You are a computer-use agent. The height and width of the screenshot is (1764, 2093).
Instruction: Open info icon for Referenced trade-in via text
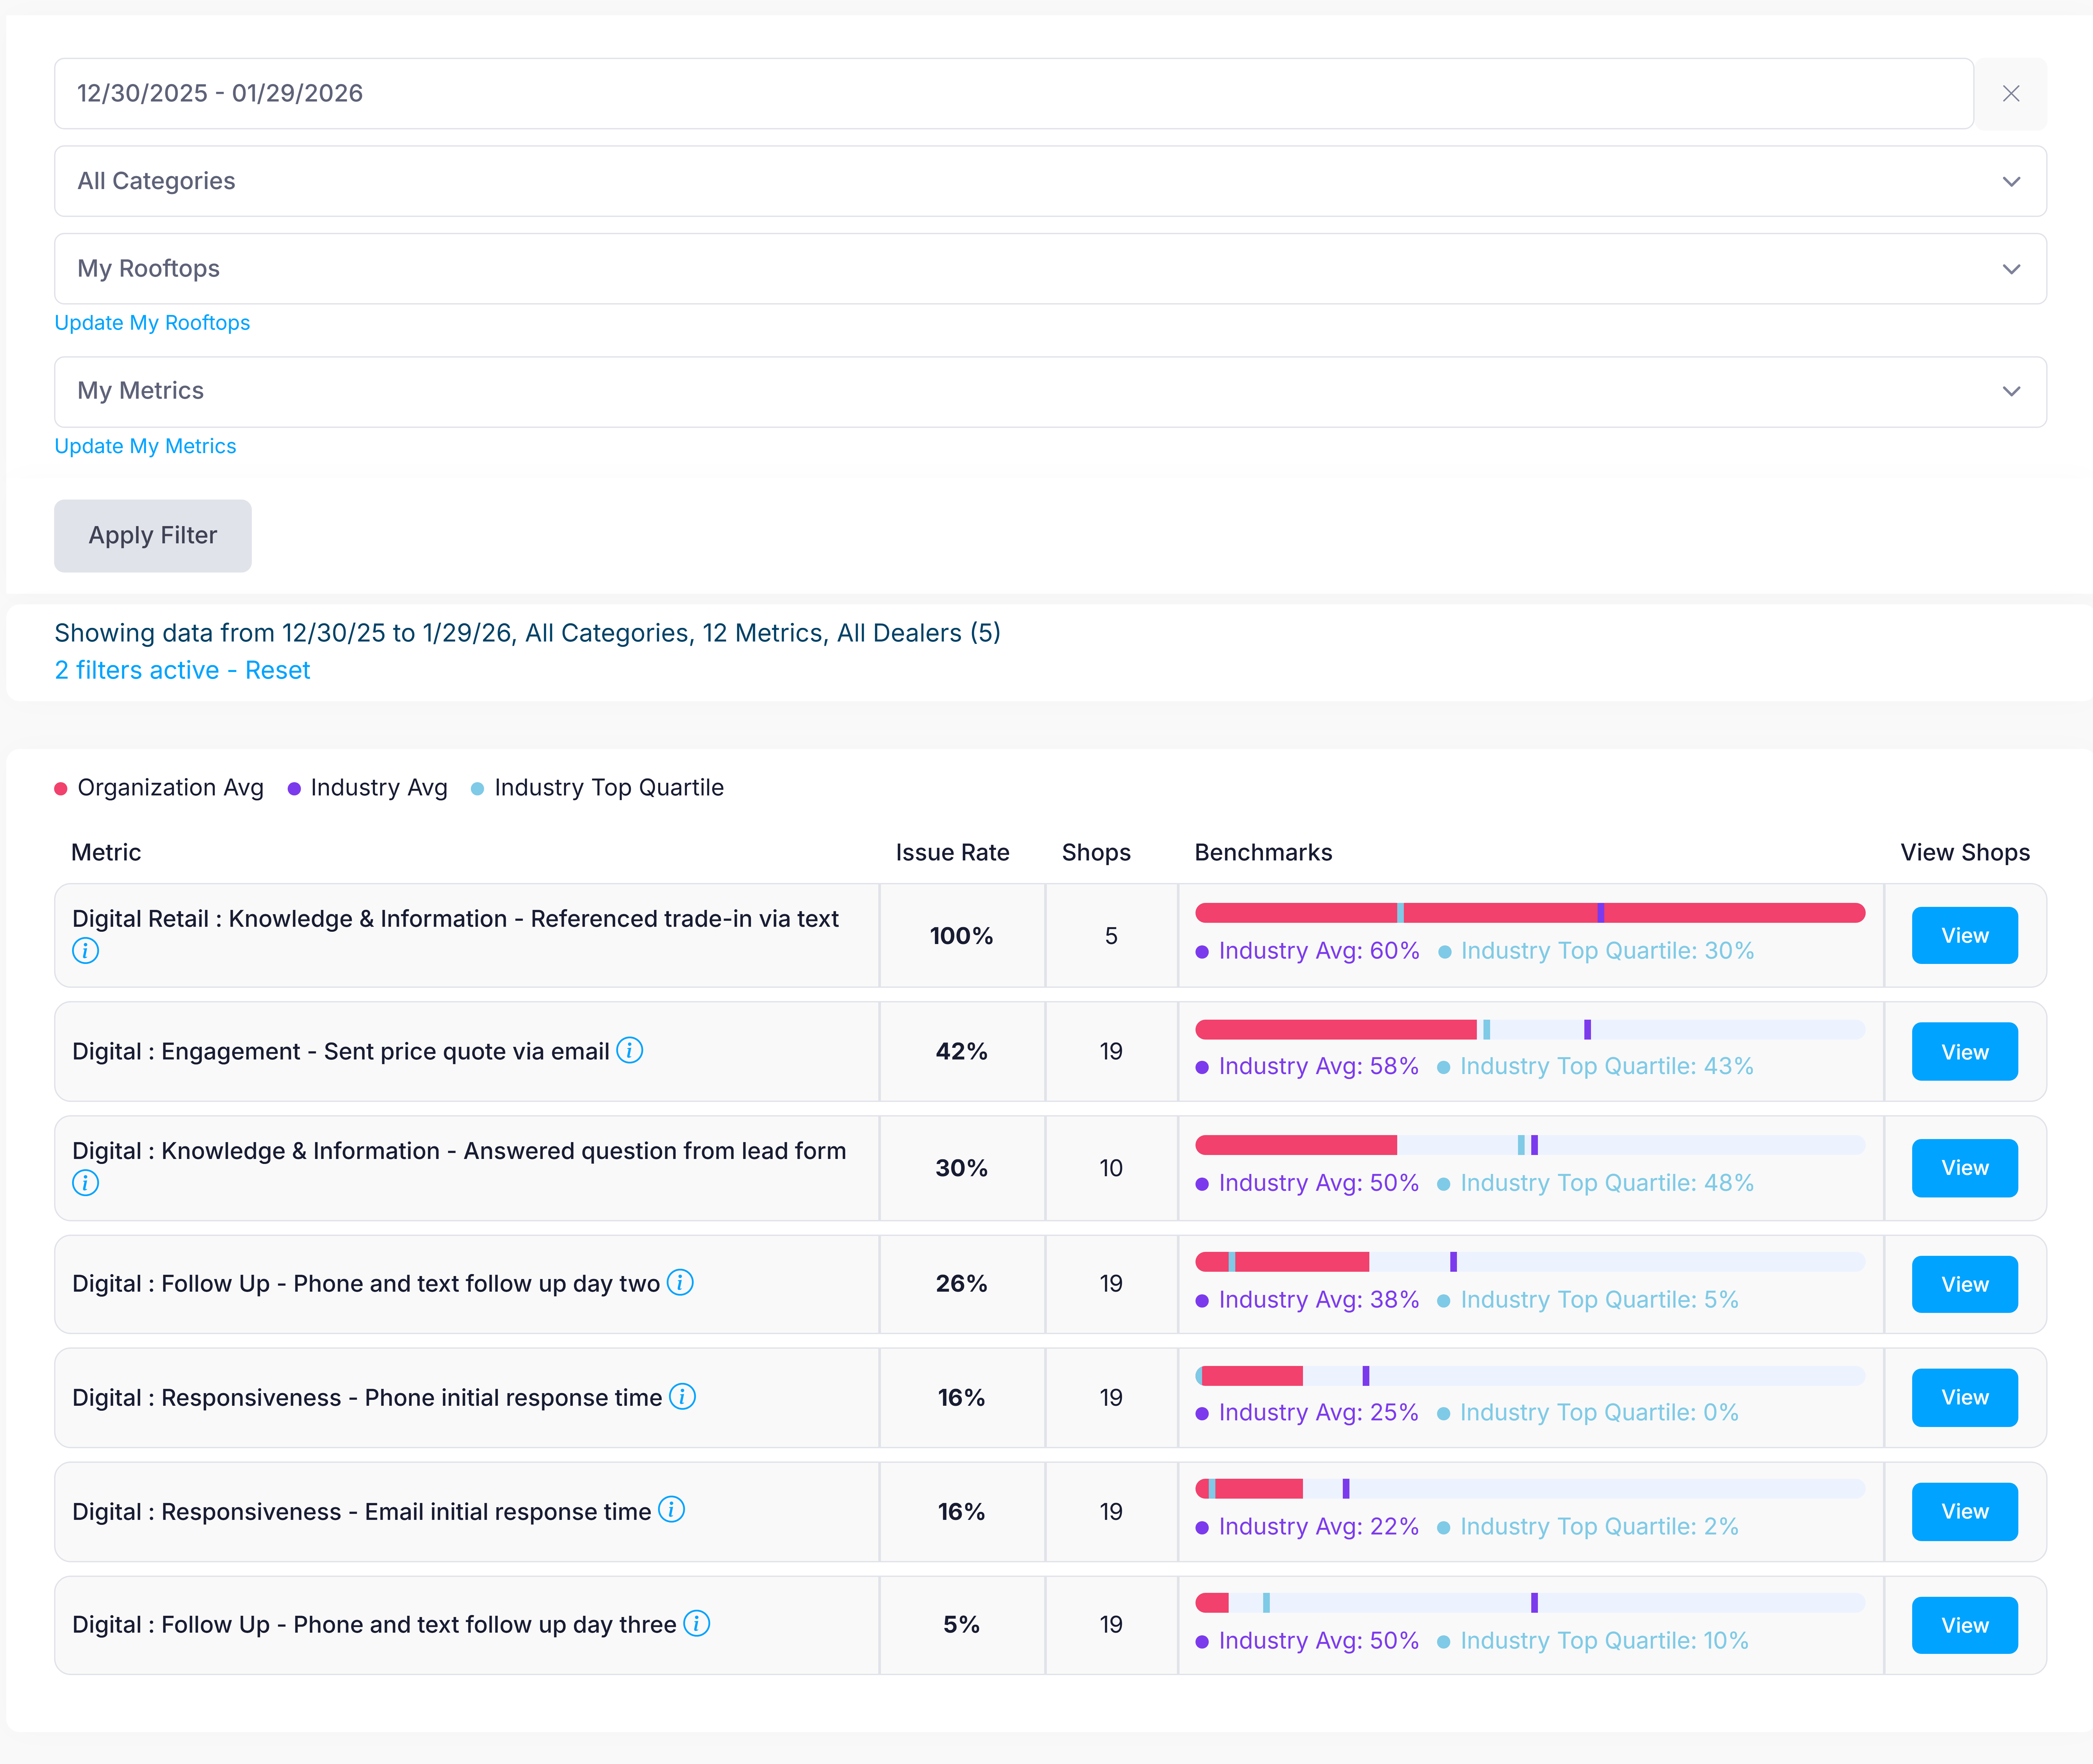[x=85, y=951]
